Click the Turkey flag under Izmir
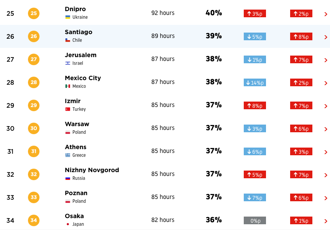The height and width of the screenshot is (230, 330). [x=67, y=109]
